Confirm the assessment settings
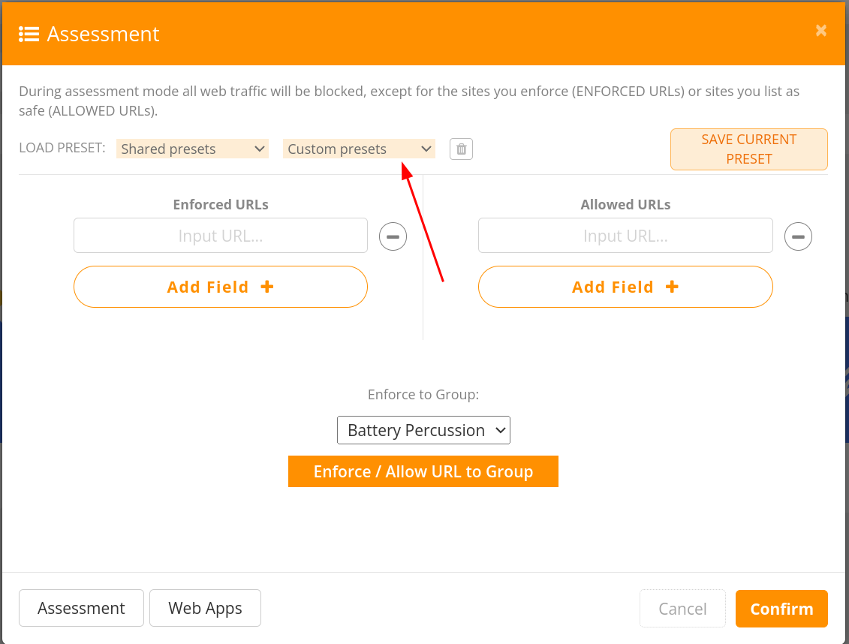Viewport: 849px width, 644px height. tap(781, 609)
